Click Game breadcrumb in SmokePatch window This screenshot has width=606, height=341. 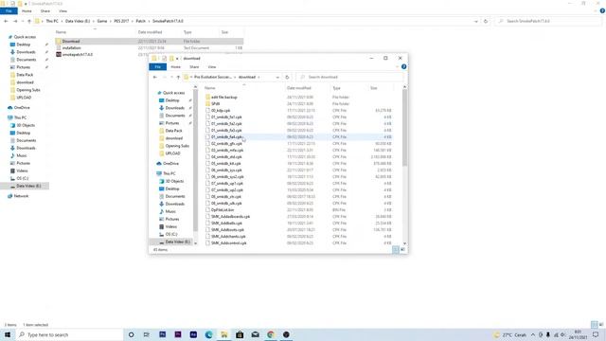102,21
